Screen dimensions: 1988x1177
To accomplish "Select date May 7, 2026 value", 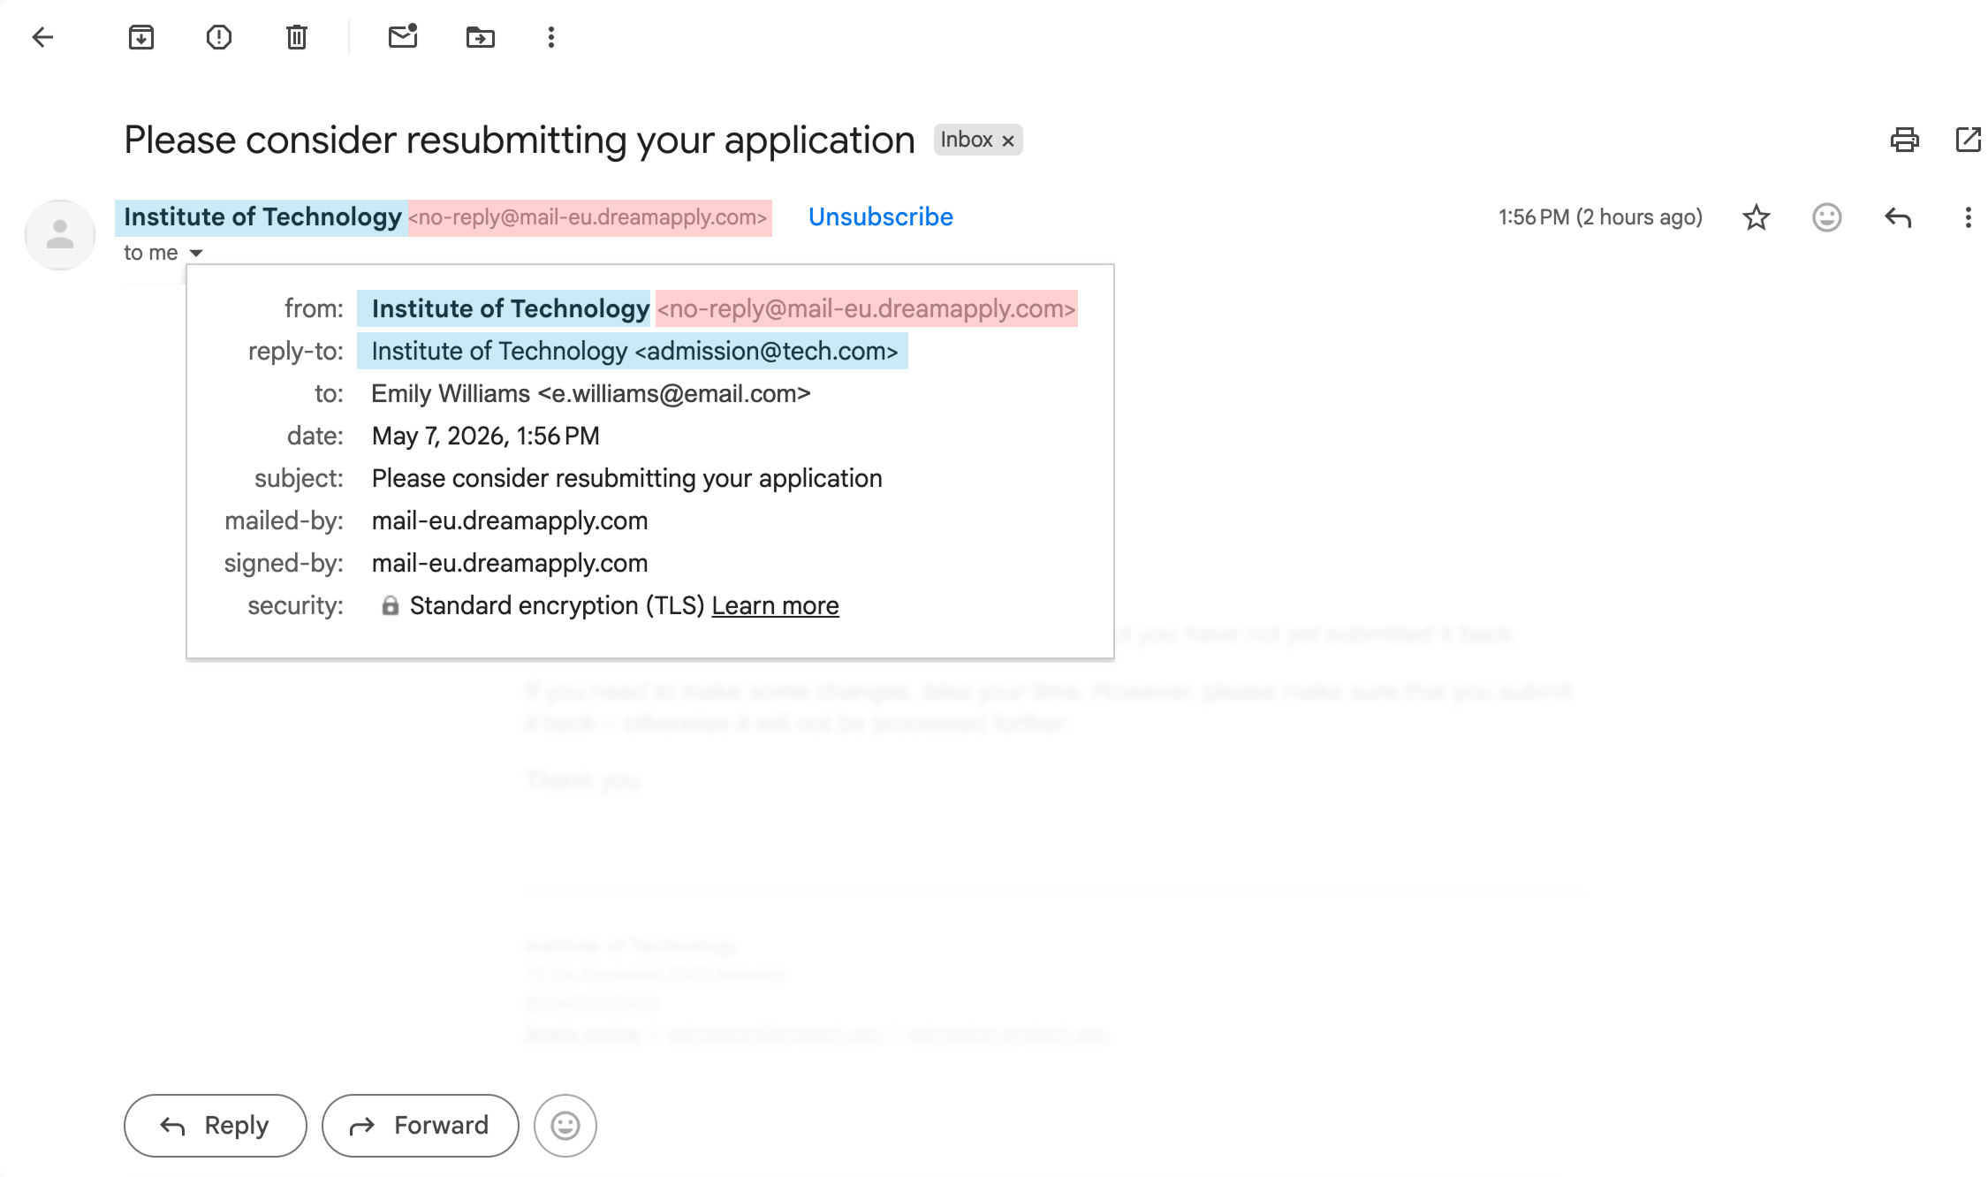I will (x=485, y=436).
